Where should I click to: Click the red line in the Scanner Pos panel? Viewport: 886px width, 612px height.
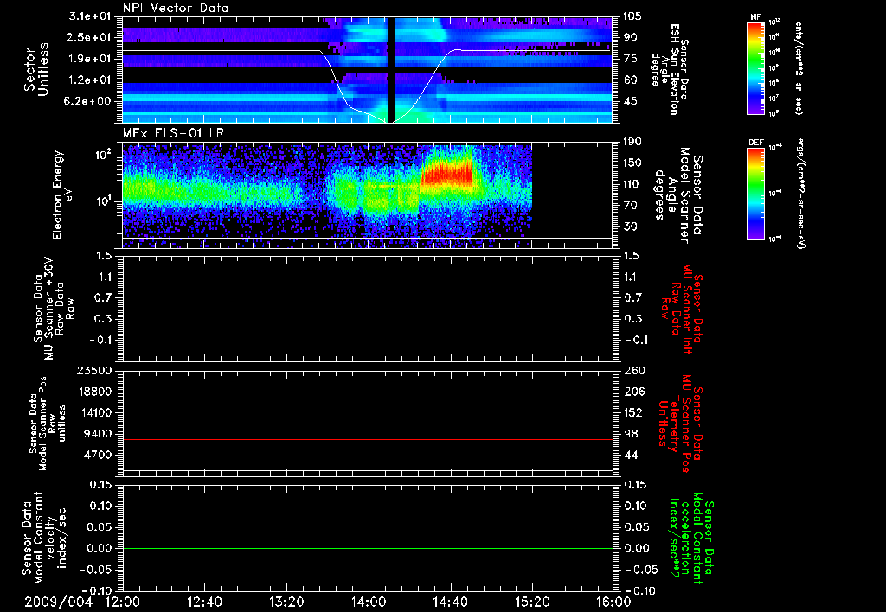367,439
